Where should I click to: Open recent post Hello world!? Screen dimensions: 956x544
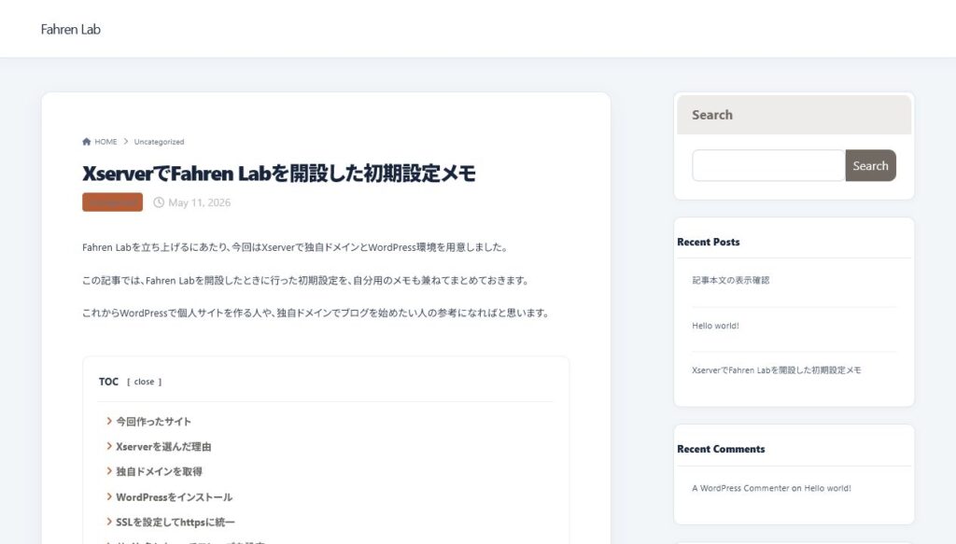(715, 326)
